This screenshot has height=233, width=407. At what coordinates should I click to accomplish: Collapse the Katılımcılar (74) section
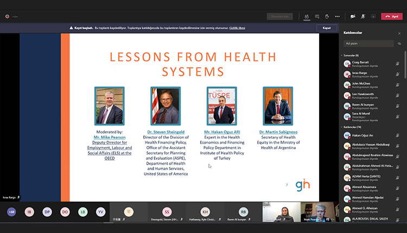point(342,127)
